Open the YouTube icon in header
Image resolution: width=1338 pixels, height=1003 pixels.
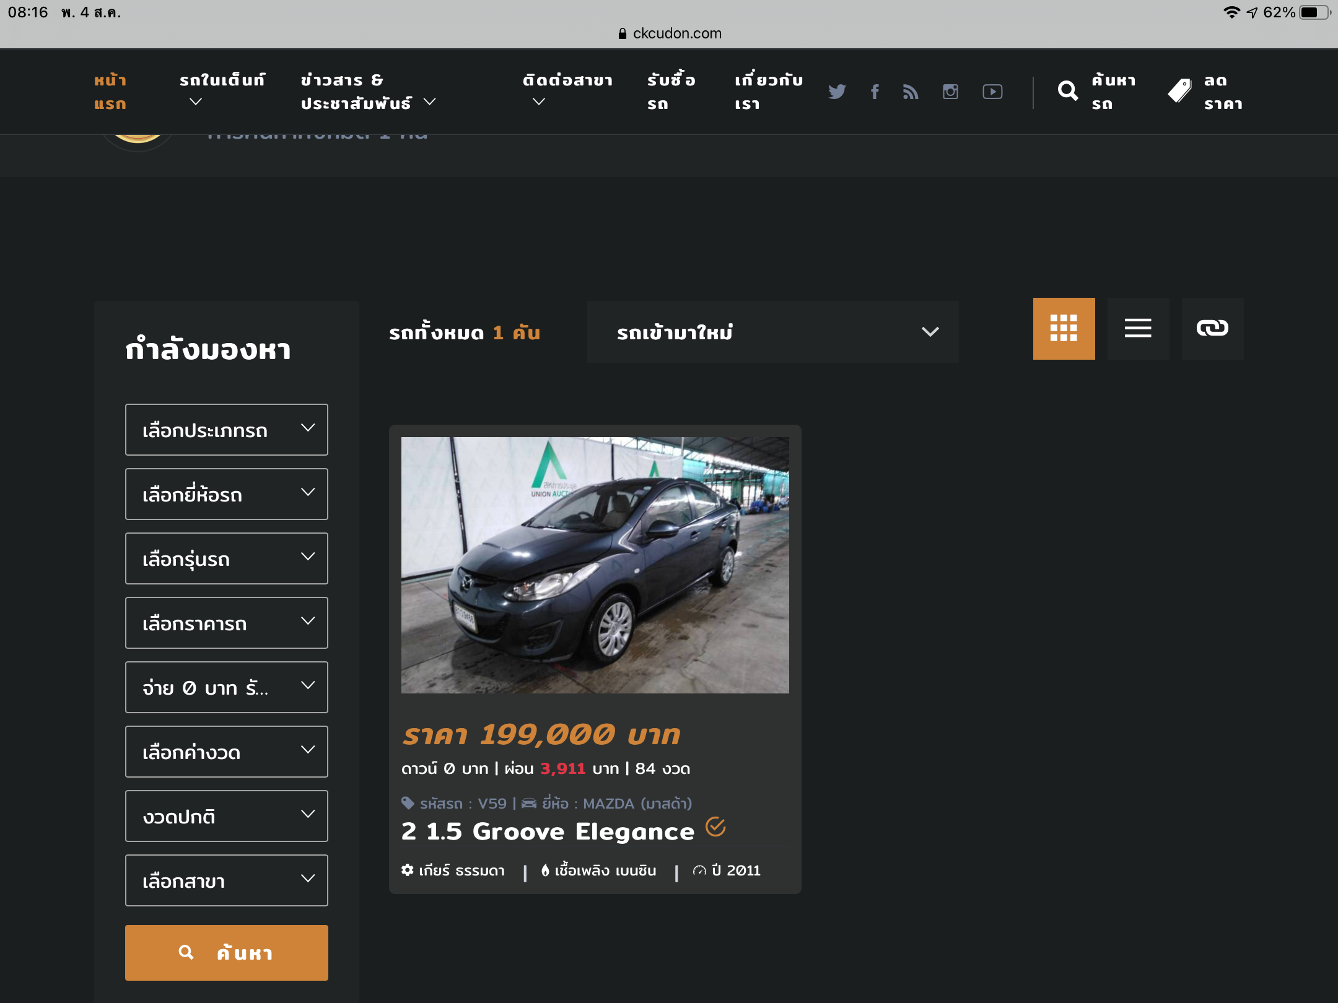pyautogui.click(x=992, y=92)
